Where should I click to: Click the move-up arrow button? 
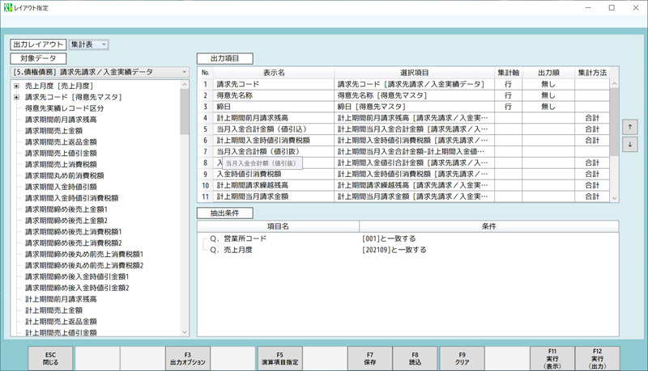point(631,127)
